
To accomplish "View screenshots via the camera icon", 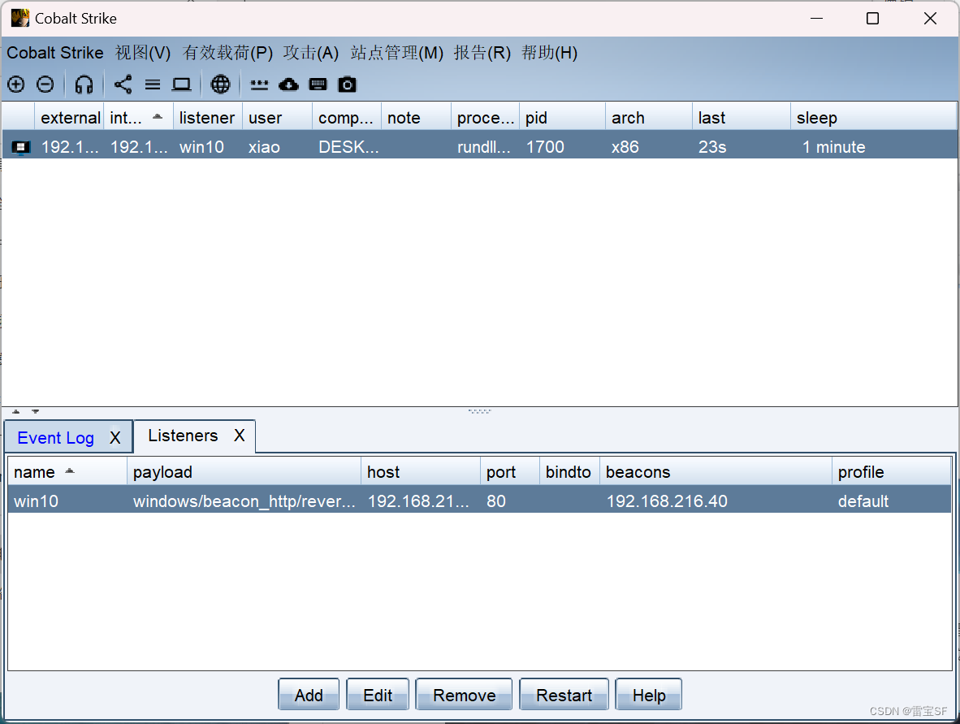I will click(347, 85).
